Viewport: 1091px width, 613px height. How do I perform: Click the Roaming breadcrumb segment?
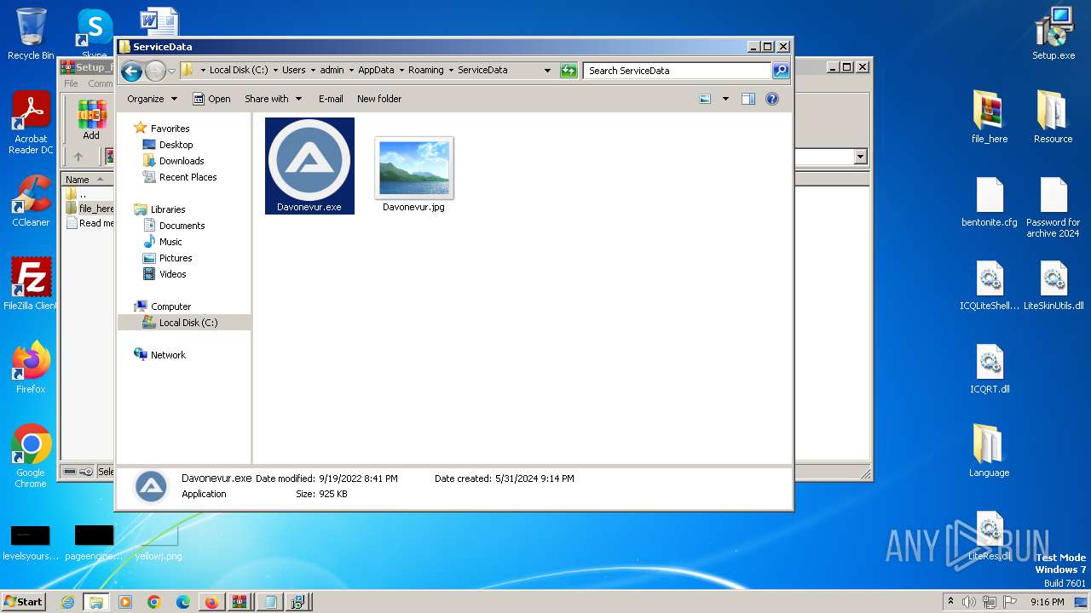(x=426, y=71)
